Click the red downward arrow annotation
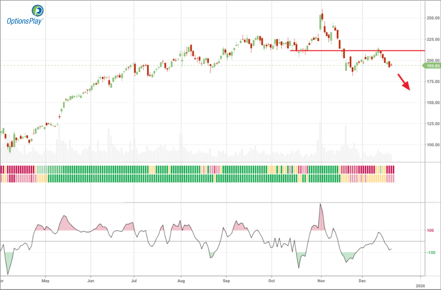This screenshot has height=290, width=441. pos(404,85)
